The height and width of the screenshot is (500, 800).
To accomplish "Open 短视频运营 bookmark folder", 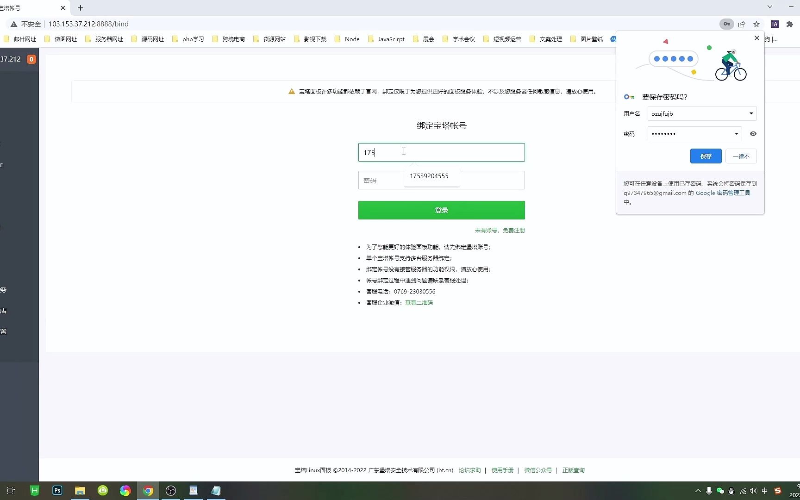I will [x=503, y=39].
